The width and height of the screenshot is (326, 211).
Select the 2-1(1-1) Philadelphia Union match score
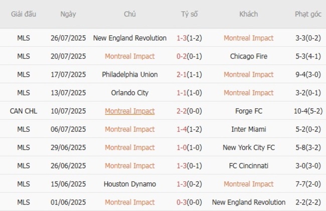[x=190, y=75]
